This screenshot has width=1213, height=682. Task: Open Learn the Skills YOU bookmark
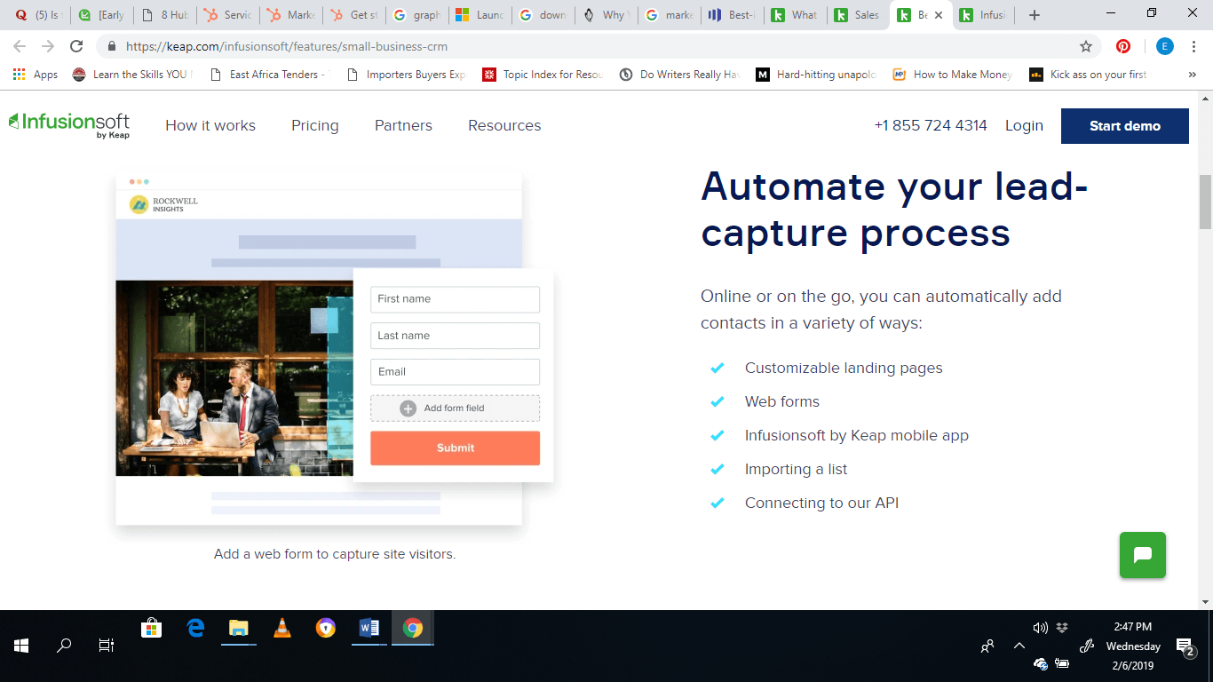132,75
